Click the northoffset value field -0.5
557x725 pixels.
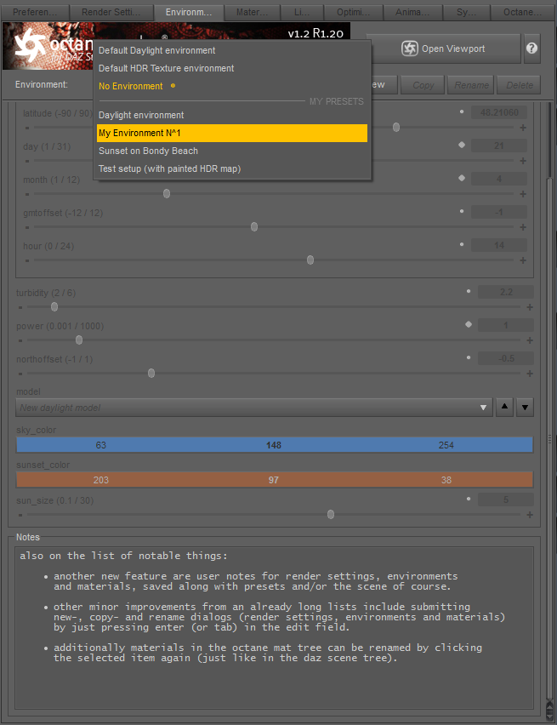pos(506,358)
